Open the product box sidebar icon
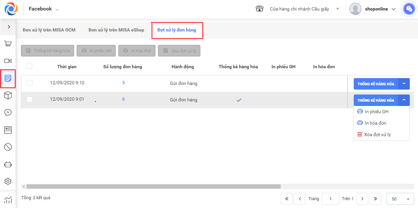Image resolution: width=418 pixels, height=208 pixels. click(x=8, y=95)
